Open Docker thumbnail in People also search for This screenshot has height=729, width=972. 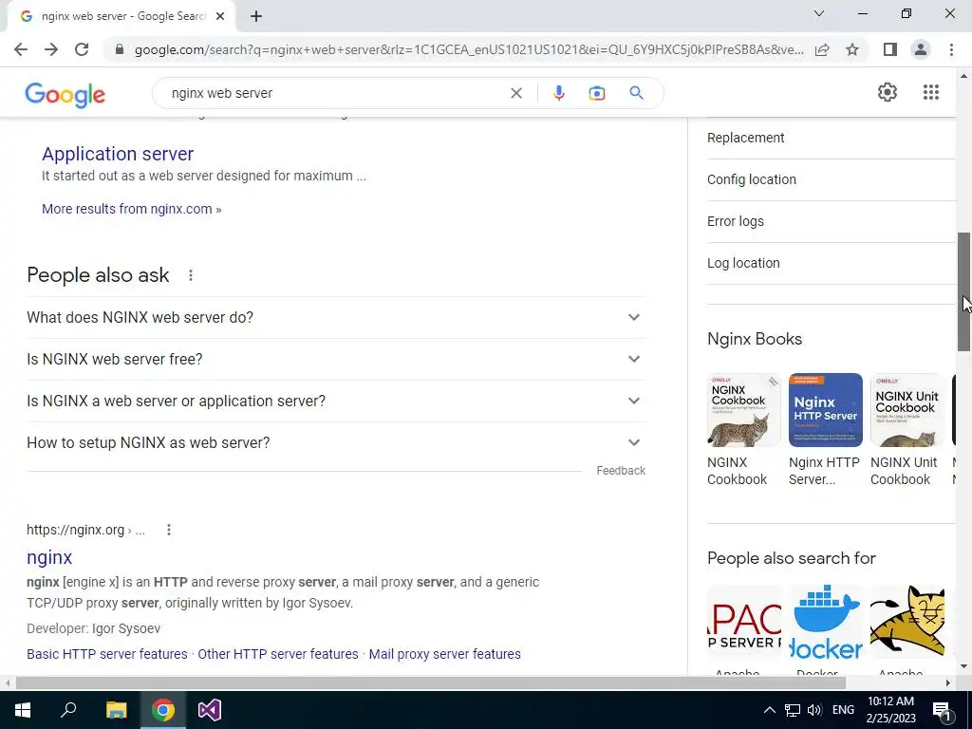click(x=826, y=622)
